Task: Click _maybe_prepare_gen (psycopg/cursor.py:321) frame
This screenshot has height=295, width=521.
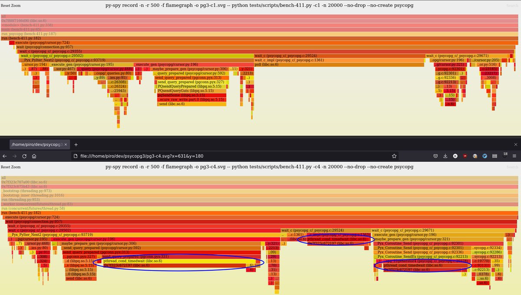Action: point(439,239)
